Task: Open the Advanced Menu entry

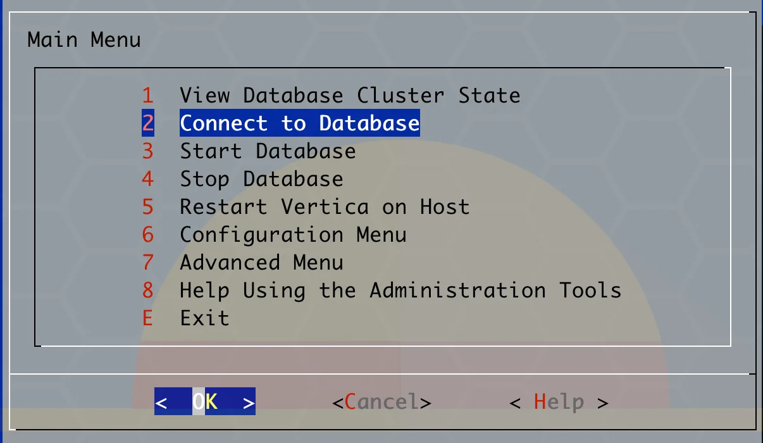Action: click(261, 263)
